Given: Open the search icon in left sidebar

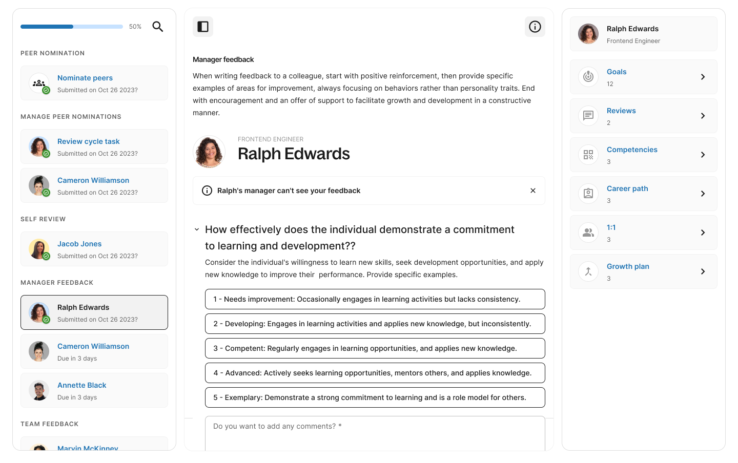Looking at the screenshot, I should click(x=158, y=26).
